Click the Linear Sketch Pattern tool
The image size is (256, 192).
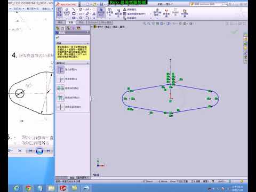pyautogui.click(x=134, y=14)
